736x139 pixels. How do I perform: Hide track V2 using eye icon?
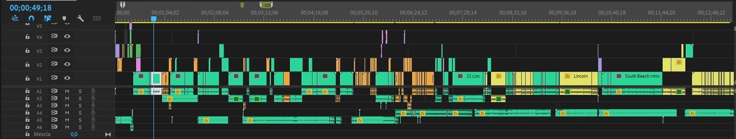[67, 64]
